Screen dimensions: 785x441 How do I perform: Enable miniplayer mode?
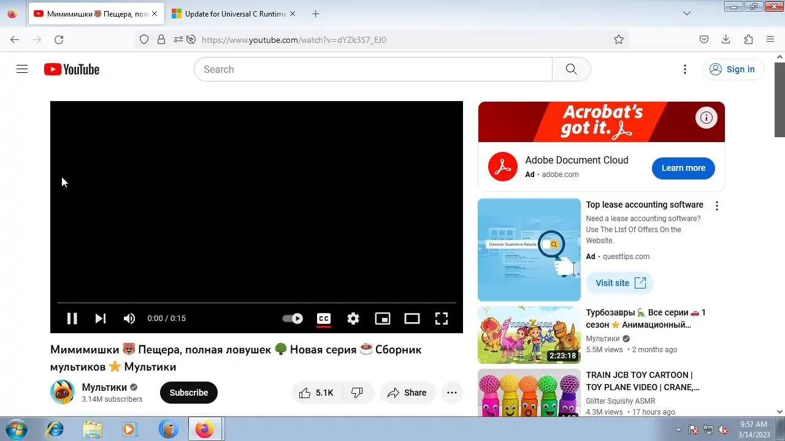click(x=383, y=318)
